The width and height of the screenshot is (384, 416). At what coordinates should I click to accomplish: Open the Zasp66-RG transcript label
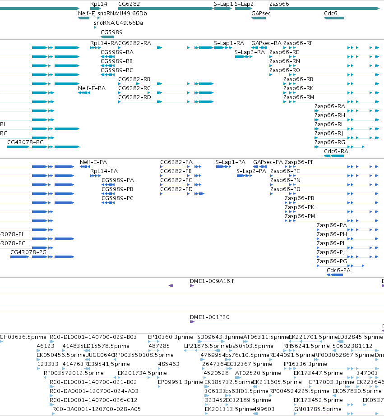coord(330,142)
